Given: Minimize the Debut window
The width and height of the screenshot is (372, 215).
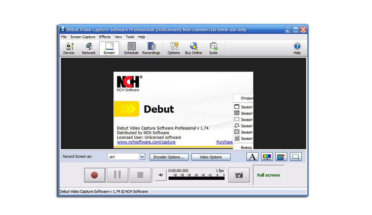Looking at the screenshot, I should coord(288,30).
